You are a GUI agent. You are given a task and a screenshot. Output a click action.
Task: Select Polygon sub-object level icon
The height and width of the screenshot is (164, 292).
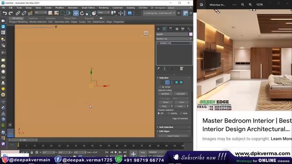[177, 82]
